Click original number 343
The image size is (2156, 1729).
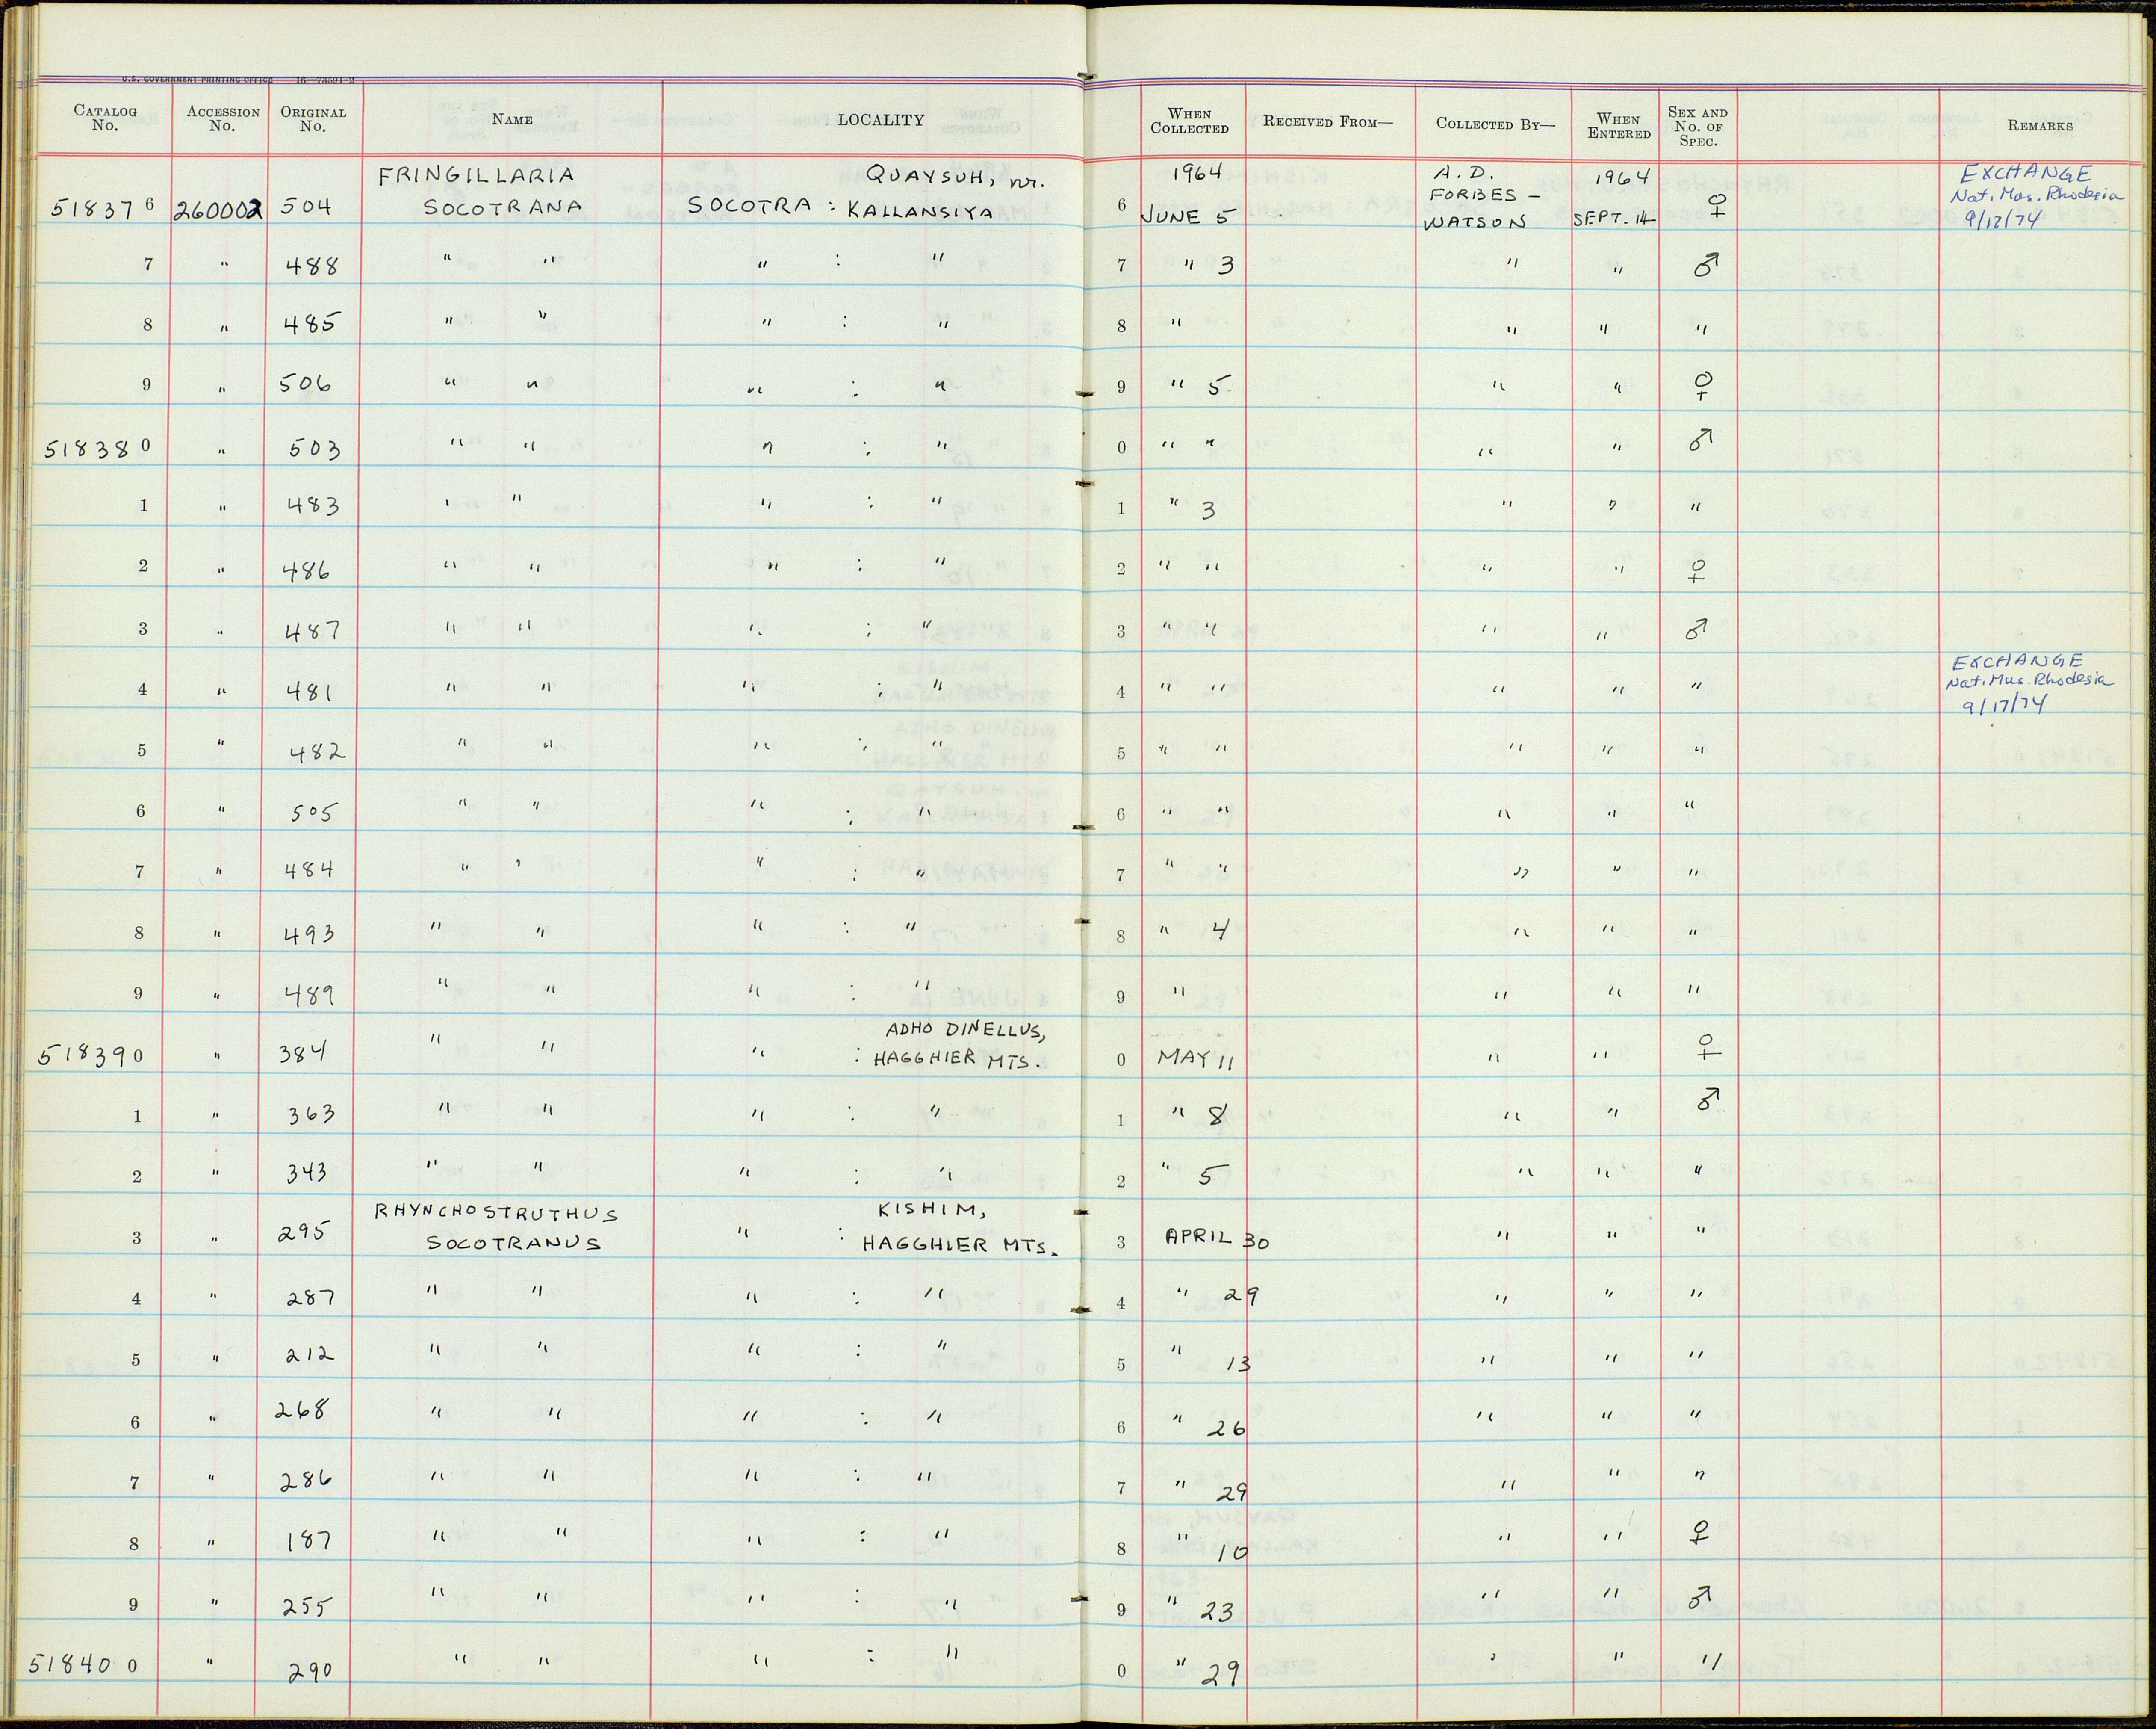point(306,1170)
